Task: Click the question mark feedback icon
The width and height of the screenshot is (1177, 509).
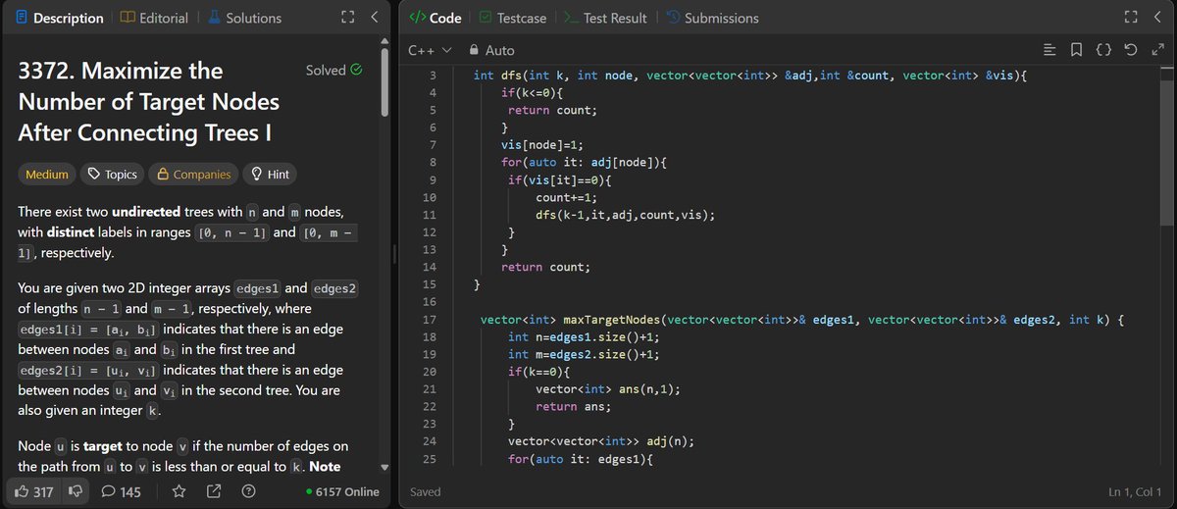Action: point(249,491)
